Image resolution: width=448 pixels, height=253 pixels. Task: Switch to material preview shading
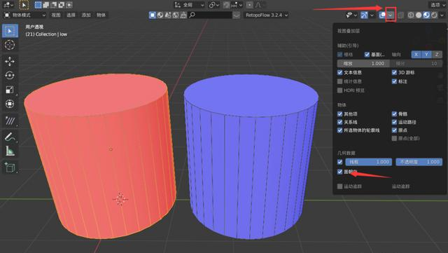(426, 15)
